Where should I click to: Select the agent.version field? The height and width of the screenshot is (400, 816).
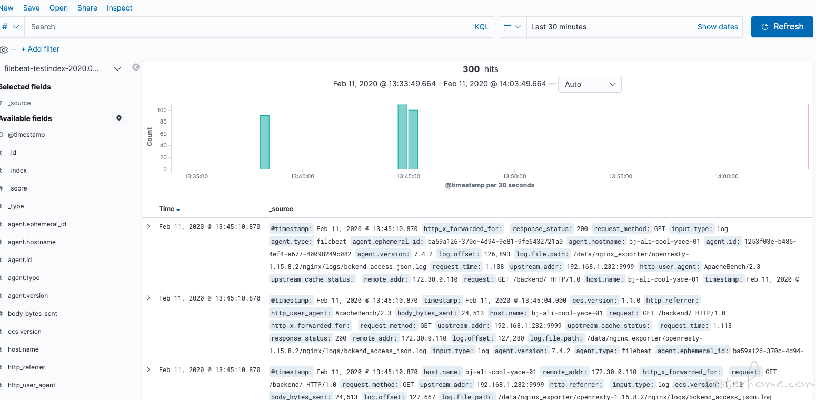point(28,296)
